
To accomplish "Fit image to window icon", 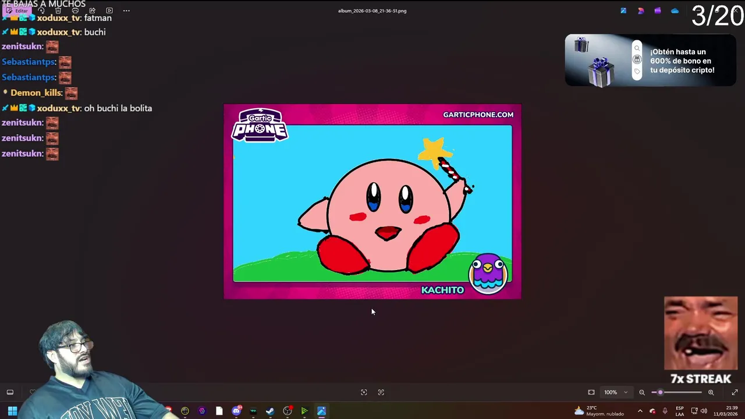I will tap(591, 392).
